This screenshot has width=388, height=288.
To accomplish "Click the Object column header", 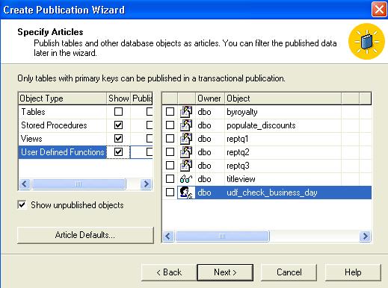I will [x=283, y=98].
